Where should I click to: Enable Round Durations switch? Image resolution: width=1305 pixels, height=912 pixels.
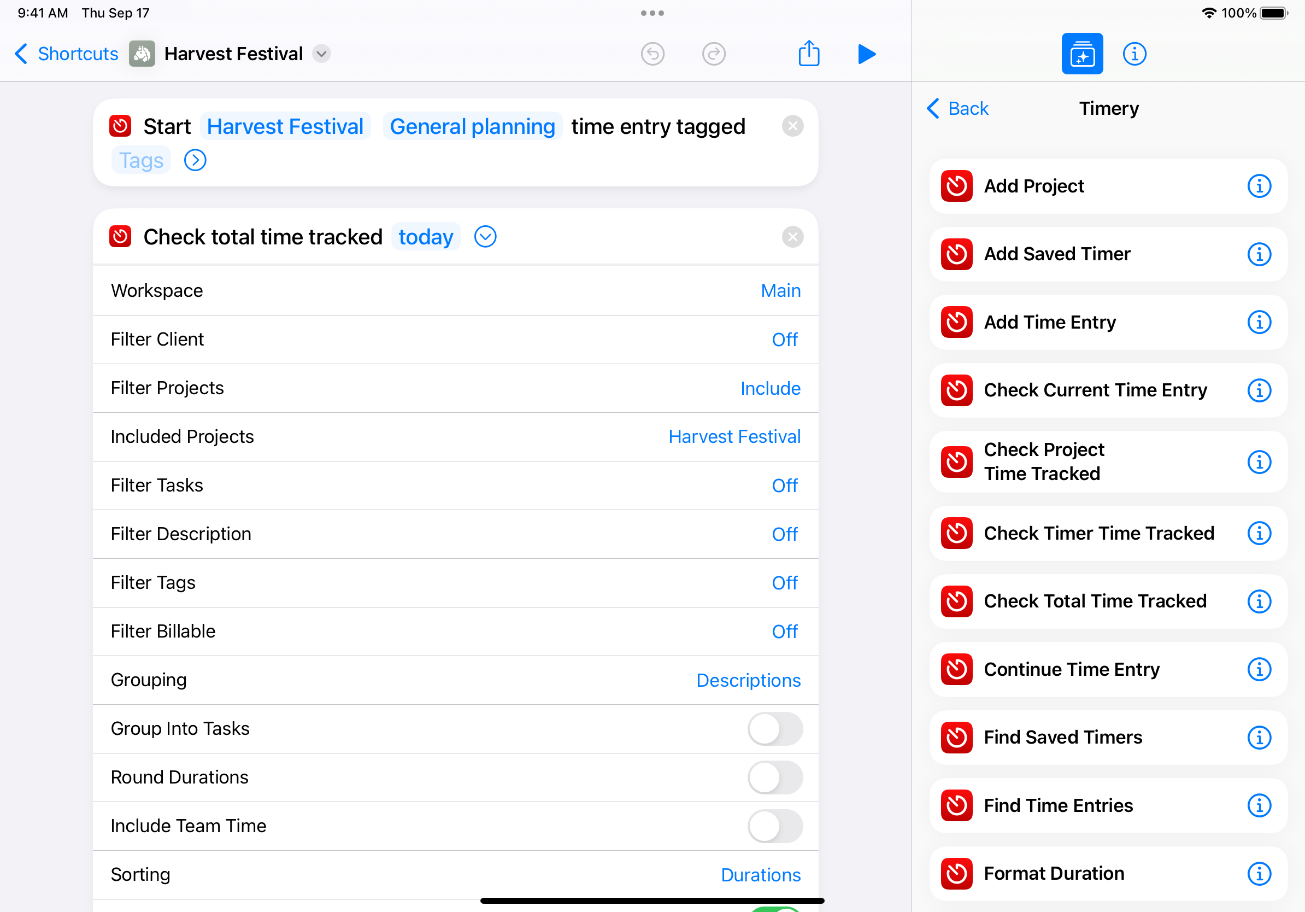click(x=775, y=778)
